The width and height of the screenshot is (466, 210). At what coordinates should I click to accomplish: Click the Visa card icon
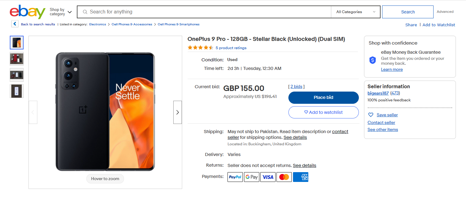(268, 177)
